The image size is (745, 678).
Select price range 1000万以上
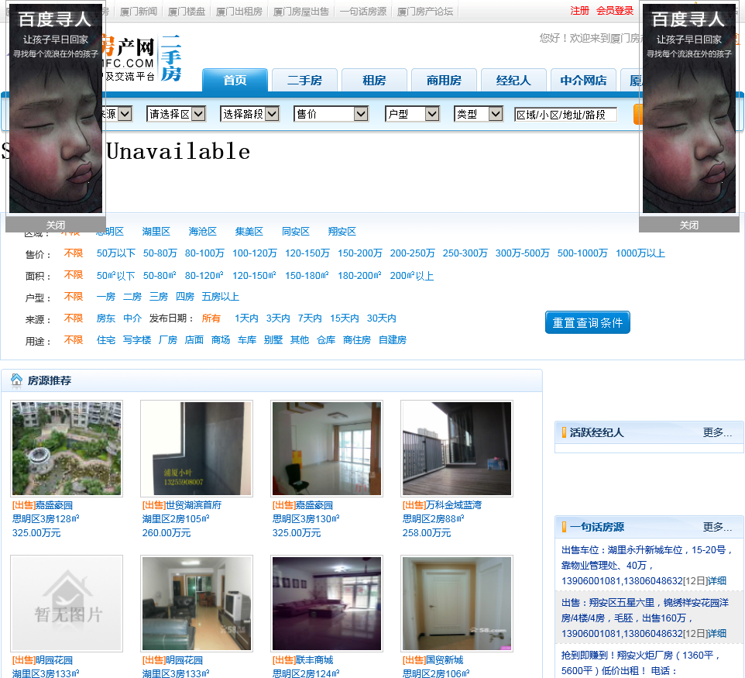click(x=640, y=253)
